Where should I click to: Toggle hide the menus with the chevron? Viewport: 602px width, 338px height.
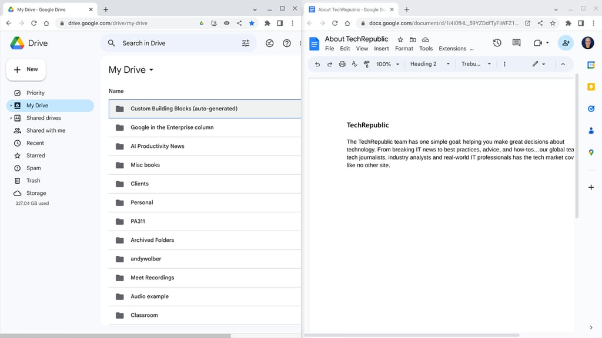(563, 65)
